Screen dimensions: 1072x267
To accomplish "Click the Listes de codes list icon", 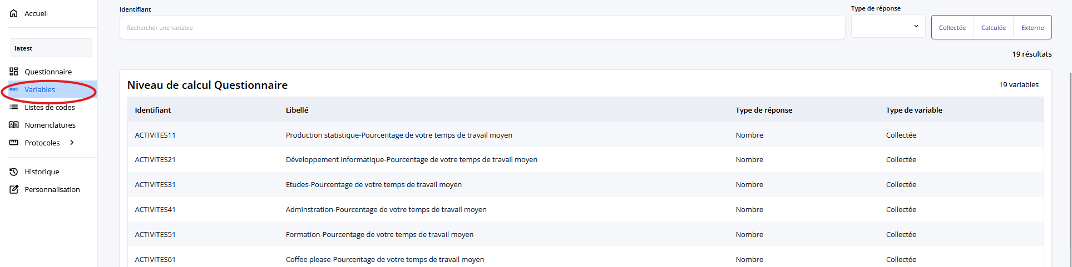I will click(x=14, y=107).
